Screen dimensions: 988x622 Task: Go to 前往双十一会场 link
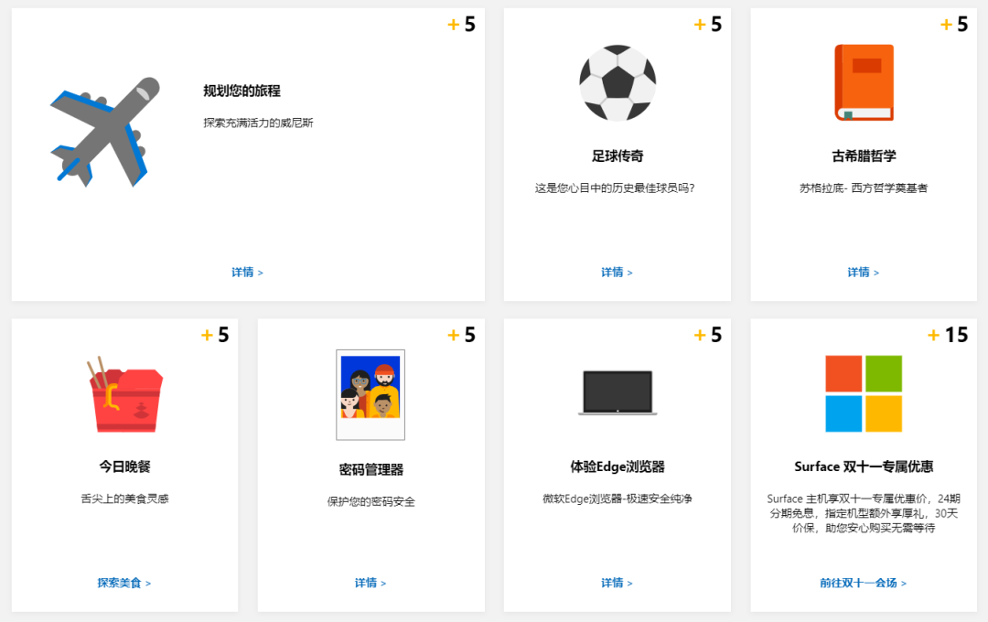[x=864, y=583]
